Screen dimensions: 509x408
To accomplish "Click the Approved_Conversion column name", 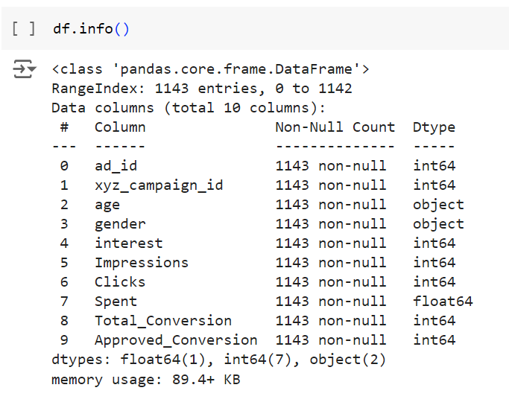I will 176,340.
